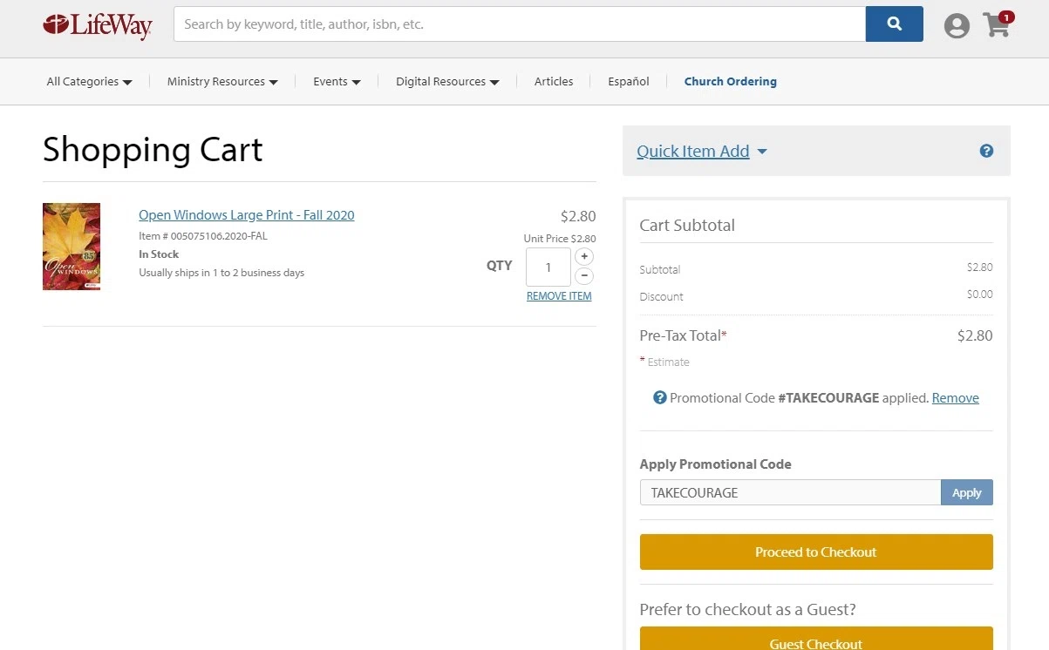Click the magnifier search button
Viewport: 1049px width, 650px height.
(x=894, y=24)
